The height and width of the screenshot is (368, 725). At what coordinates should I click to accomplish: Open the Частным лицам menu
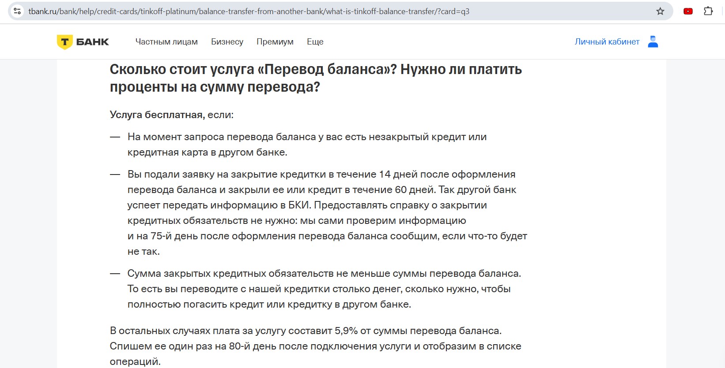(x=166, y=42)
